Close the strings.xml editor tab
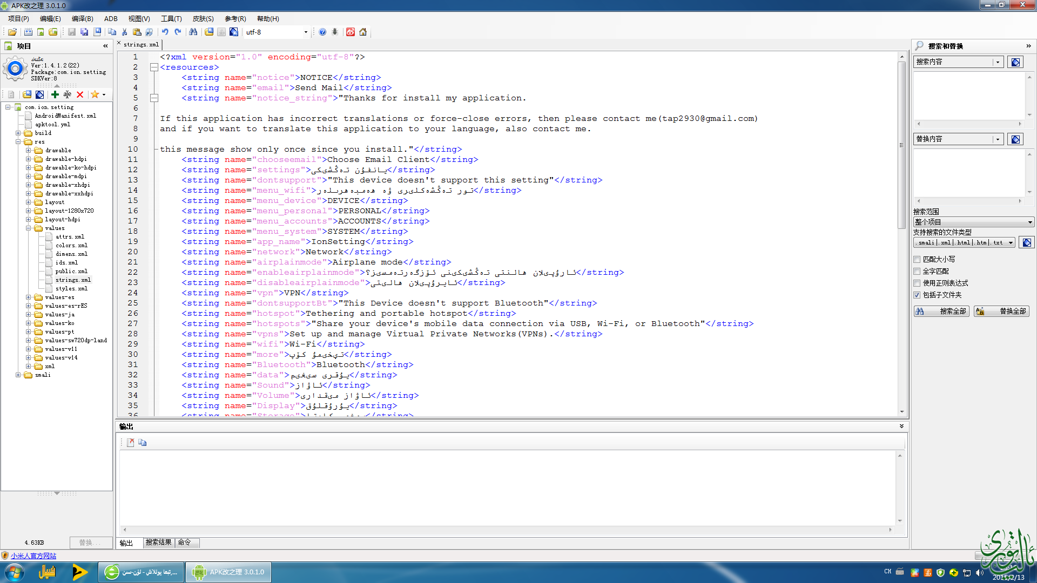The width and height of the screenshot is (1037, 583). click(x=119, y=43)
